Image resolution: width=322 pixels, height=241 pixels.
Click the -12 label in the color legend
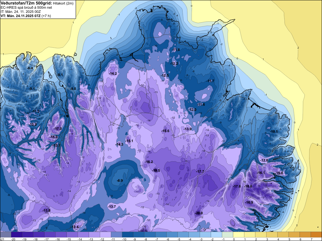coord(102,239)
